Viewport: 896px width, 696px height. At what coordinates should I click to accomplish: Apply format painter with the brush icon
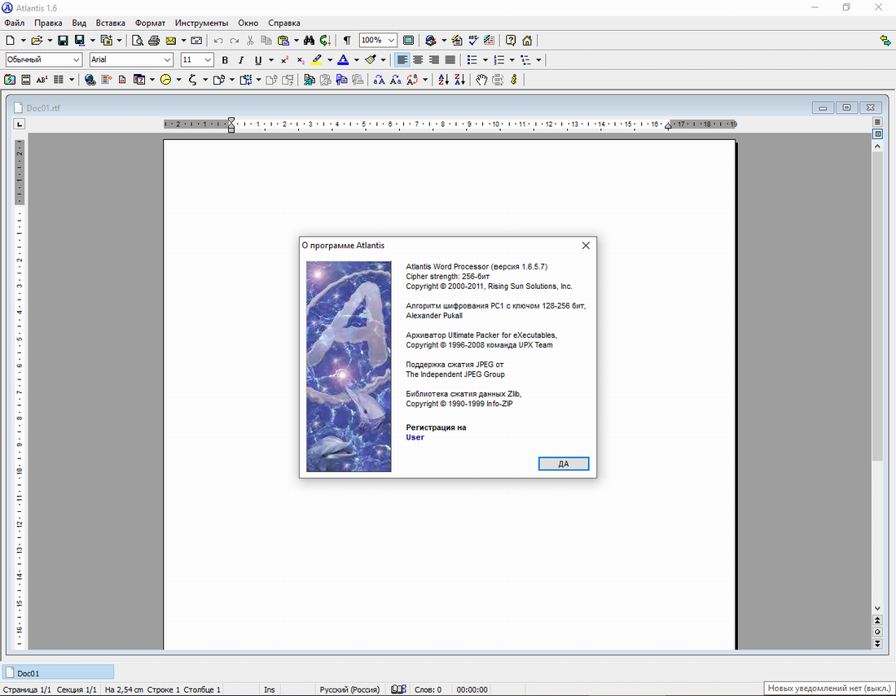(371, 60)
